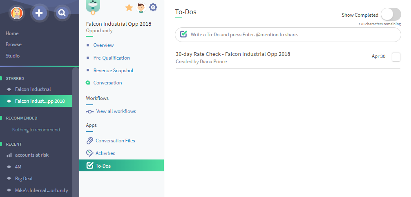The width and height of the screenshot is (411, 197).
Task: Open Studio
Action: 13,56
